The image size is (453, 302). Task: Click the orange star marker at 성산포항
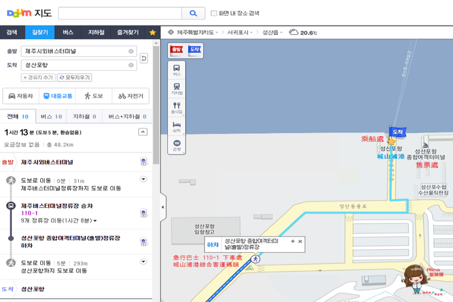pyautogui.click(x=391, y=142)
